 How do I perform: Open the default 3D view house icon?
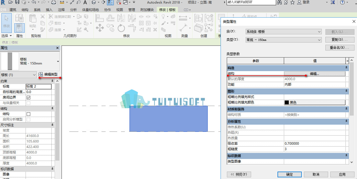coord(94,2)
